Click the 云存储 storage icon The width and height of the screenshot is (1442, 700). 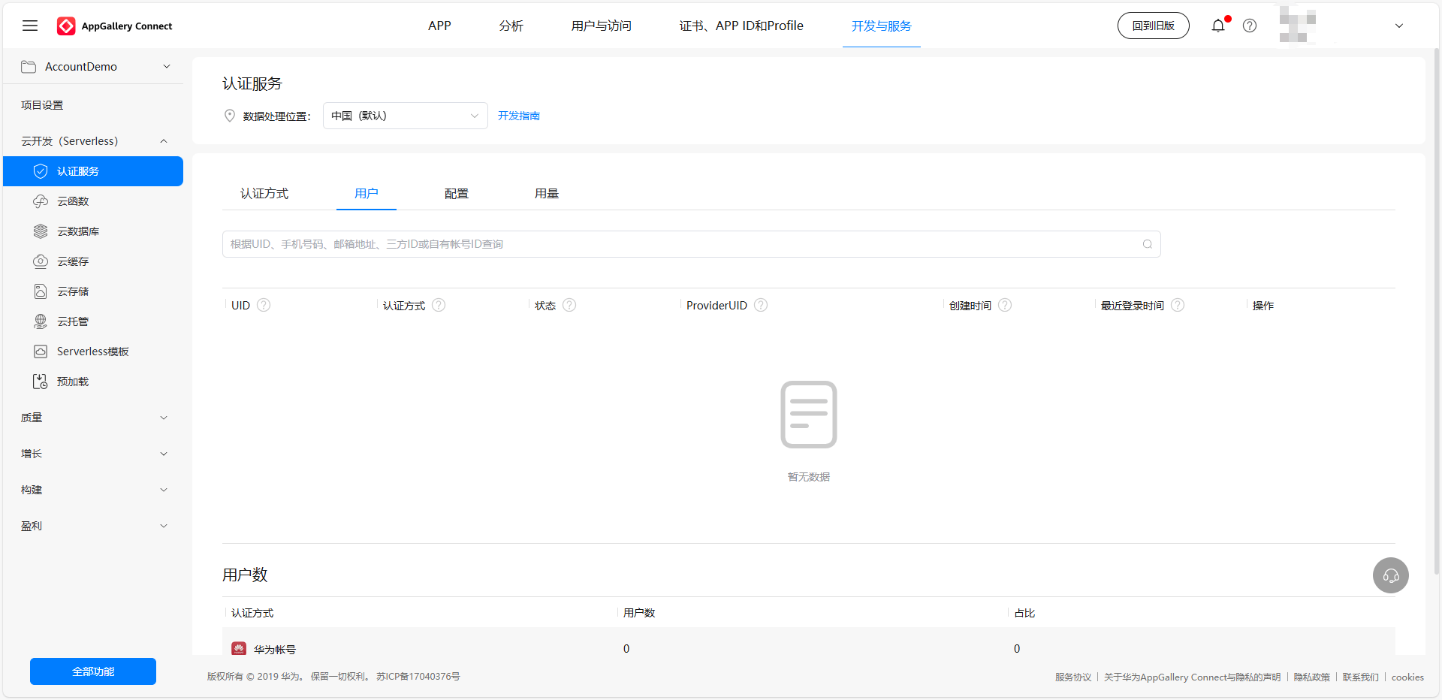[41, 291]
